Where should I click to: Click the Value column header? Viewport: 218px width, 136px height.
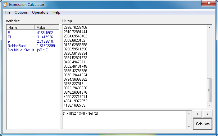(x=47, y=27)
